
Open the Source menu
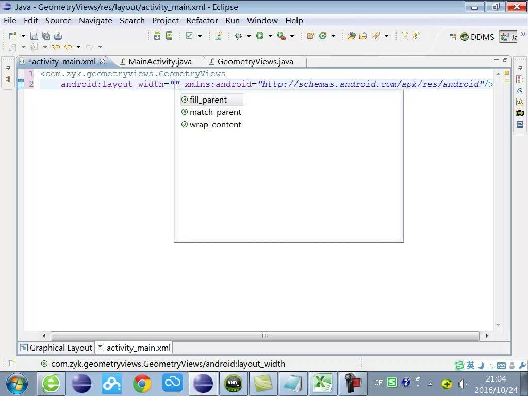[58, 21]
